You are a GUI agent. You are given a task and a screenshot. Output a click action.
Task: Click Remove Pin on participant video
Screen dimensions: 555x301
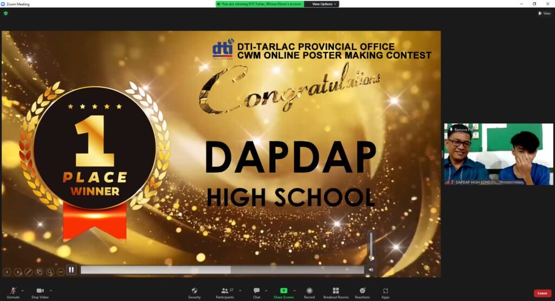tap(461, 130)
